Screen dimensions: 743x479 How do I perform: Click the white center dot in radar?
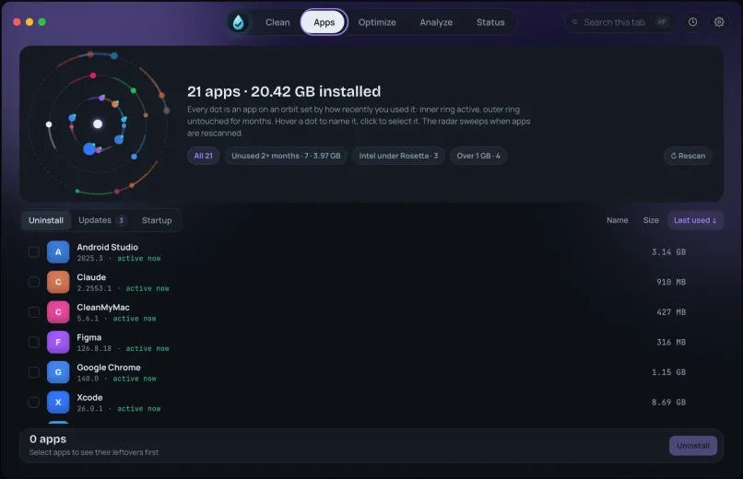98,124
